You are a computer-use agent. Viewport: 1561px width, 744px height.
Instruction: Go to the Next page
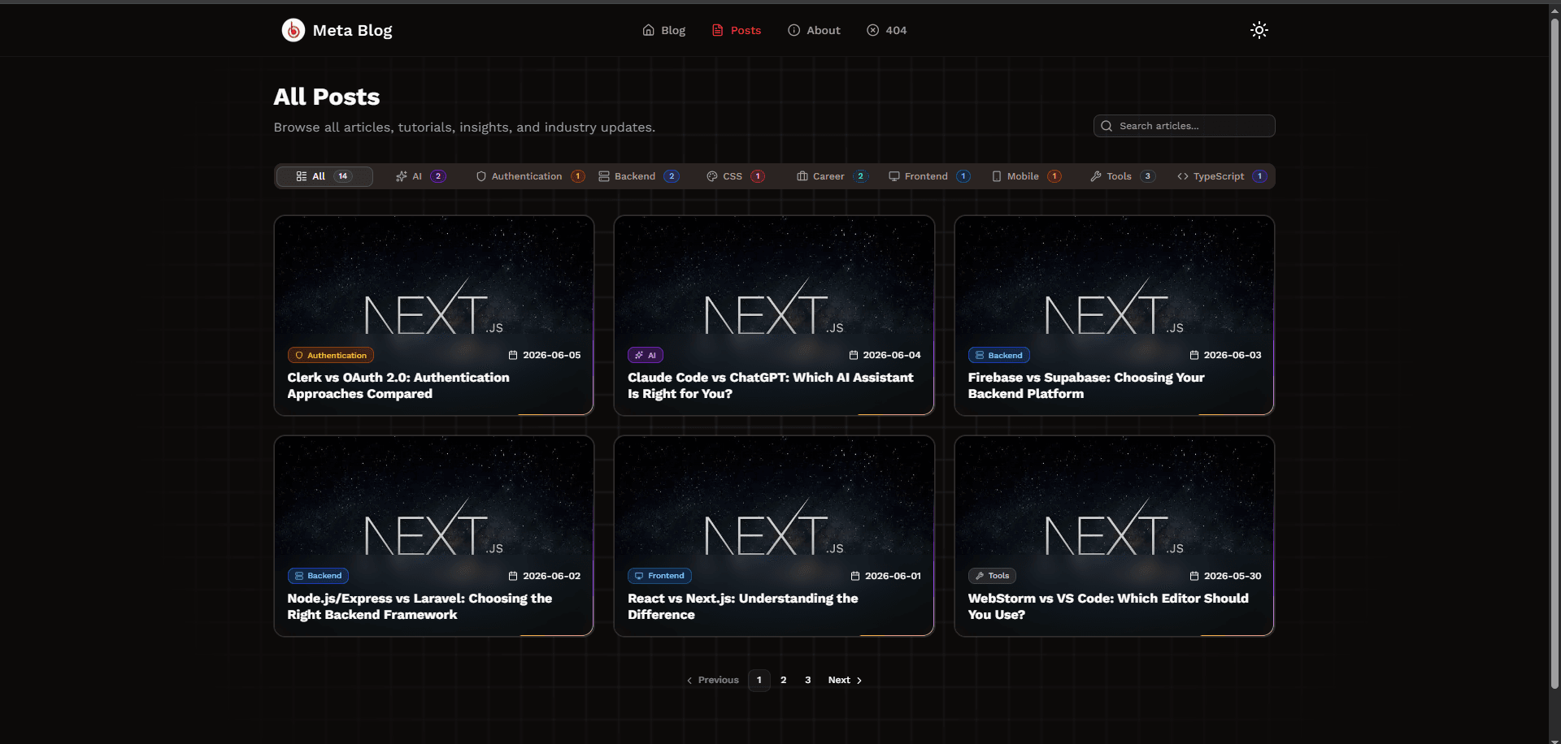click(x=845, y=680)
